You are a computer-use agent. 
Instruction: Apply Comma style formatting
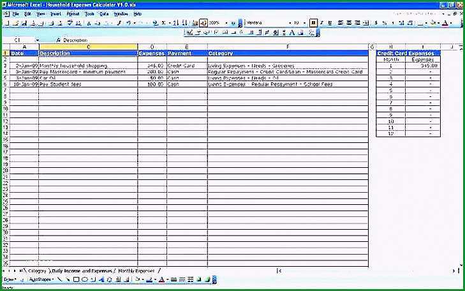[x=393, y=23]
